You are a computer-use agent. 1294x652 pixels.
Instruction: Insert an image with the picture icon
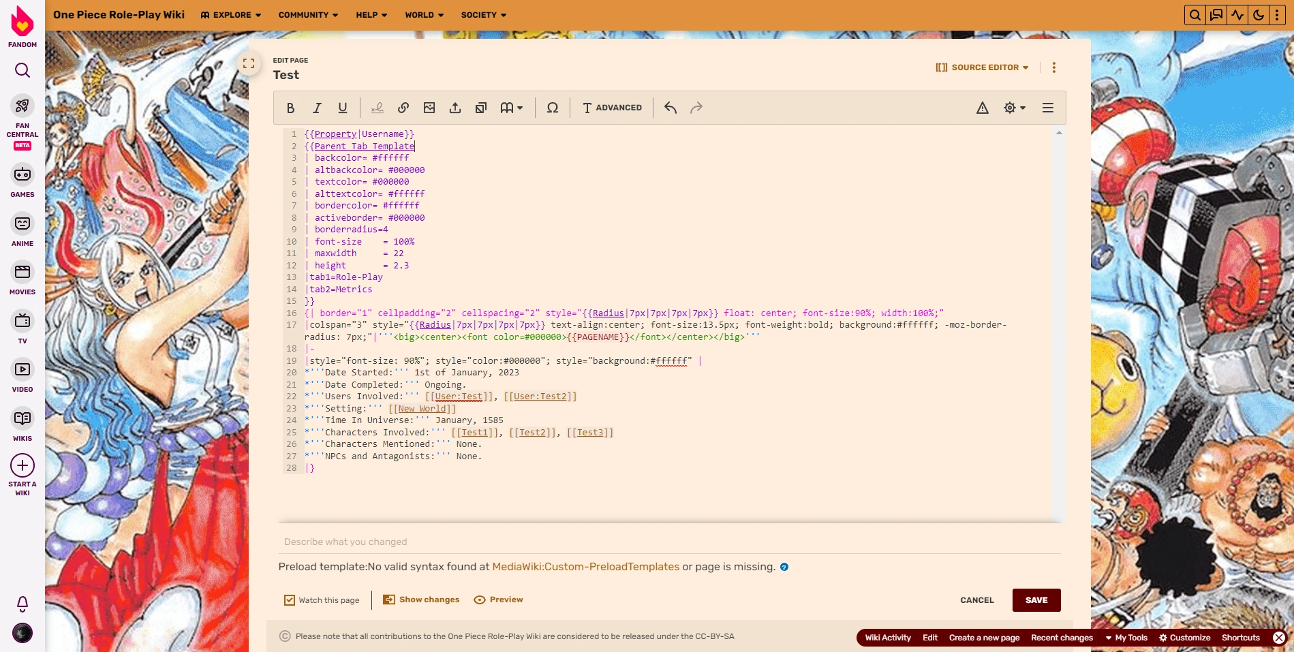[429, 108]
